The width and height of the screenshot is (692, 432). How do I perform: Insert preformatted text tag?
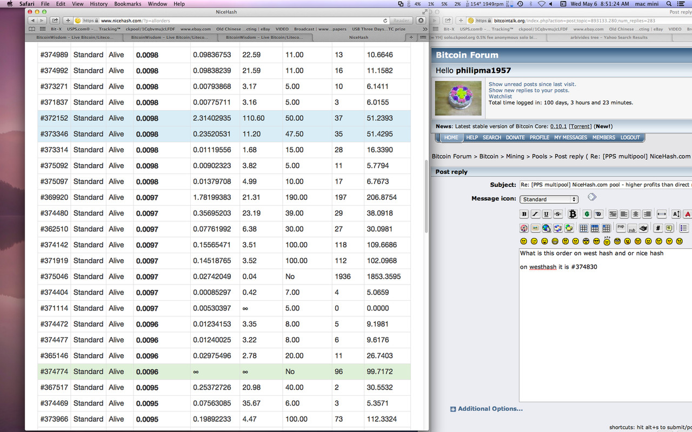(613, 214)
